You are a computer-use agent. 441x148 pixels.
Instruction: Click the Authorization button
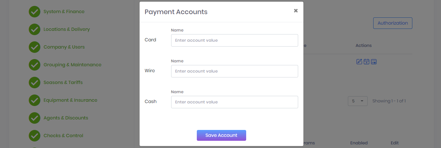[393, 23]
